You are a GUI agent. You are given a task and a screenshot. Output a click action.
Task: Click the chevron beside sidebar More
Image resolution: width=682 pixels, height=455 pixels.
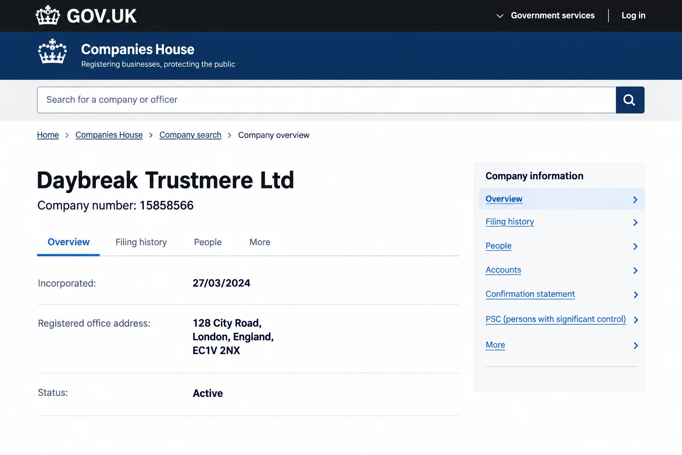(636, 345)
